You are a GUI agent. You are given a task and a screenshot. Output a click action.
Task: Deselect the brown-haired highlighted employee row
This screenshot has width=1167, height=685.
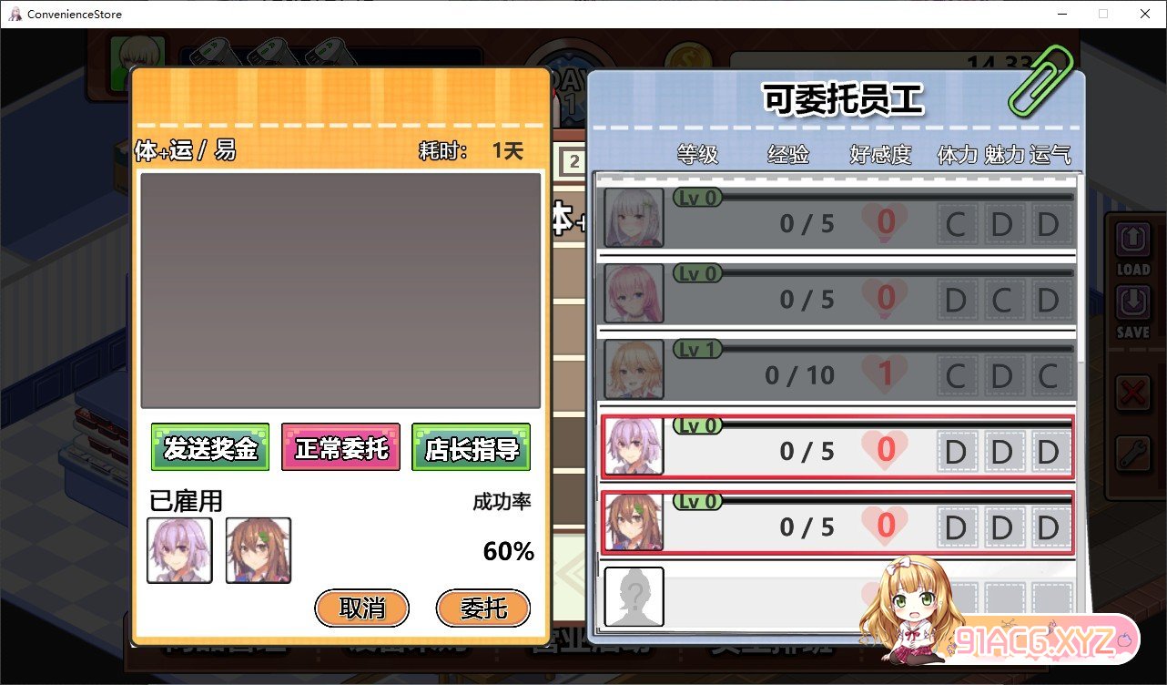(x=837, y=522)
